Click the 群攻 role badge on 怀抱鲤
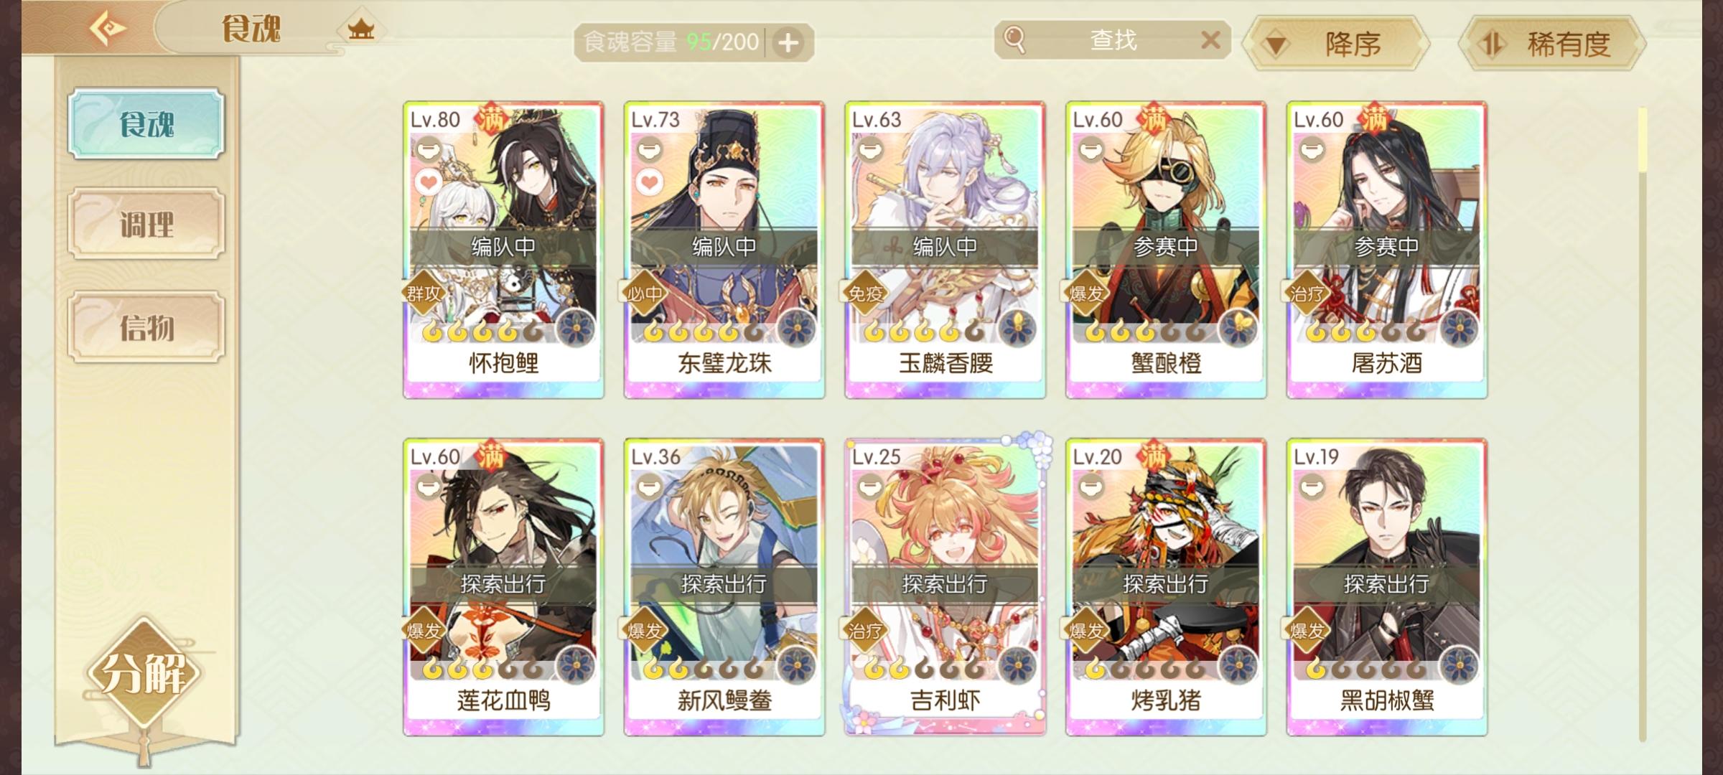The width and height of the screenshot is (1723, 775). click(x=424, y=293)
